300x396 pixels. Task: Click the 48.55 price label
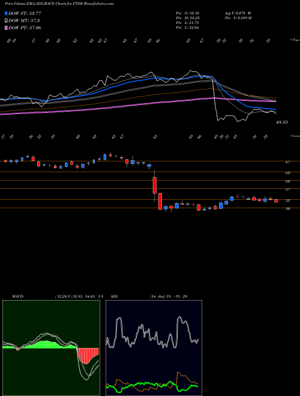coord(282,122)
